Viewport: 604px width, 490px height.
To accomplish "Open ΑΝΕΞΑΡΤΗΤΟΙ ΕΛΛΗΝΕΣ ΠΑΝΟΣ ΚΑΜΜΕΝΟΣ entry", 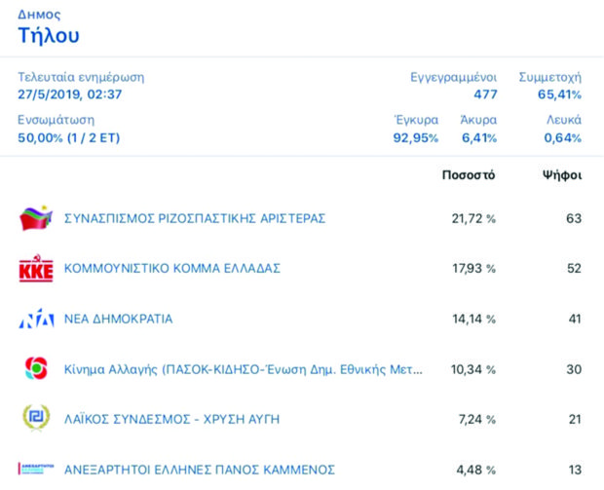I will [199, 470].
